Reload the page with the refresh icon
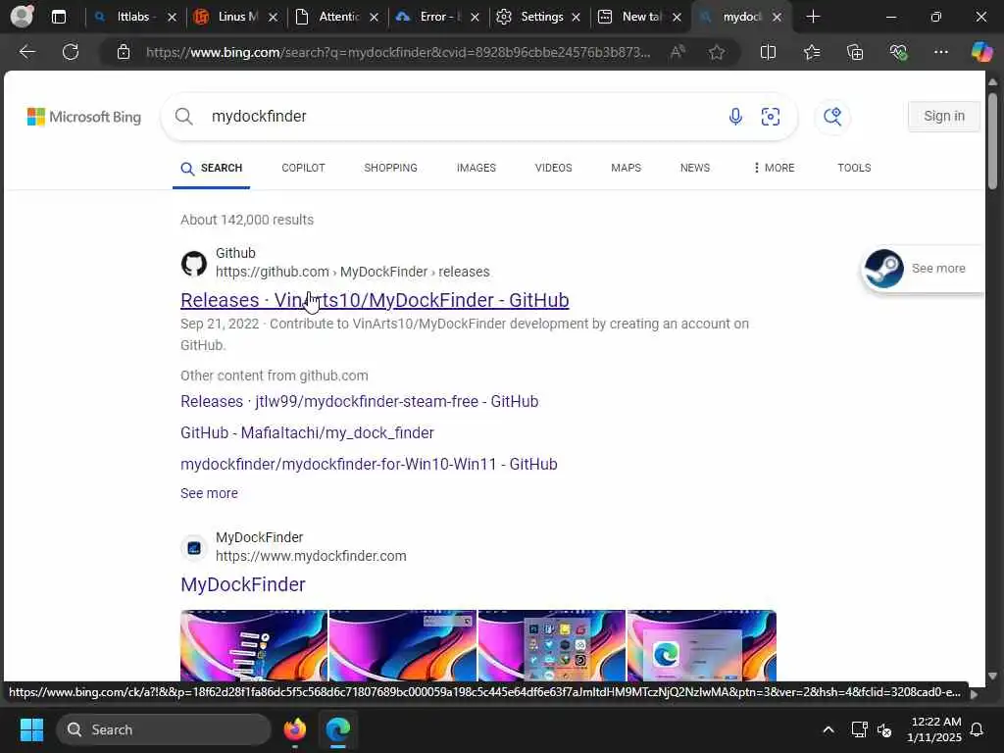Screen dimensions: 1004x753 [71, 52]
